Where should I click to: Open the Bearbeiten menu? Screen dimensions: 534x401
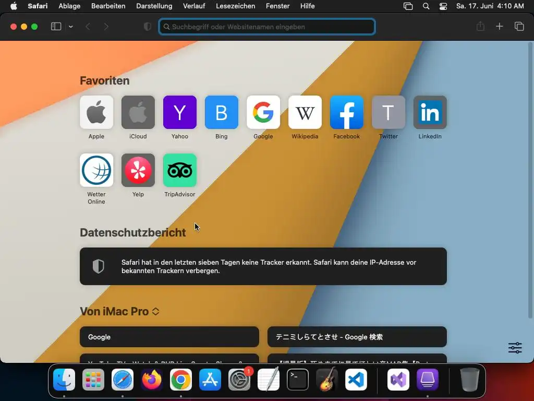(108, 6)
